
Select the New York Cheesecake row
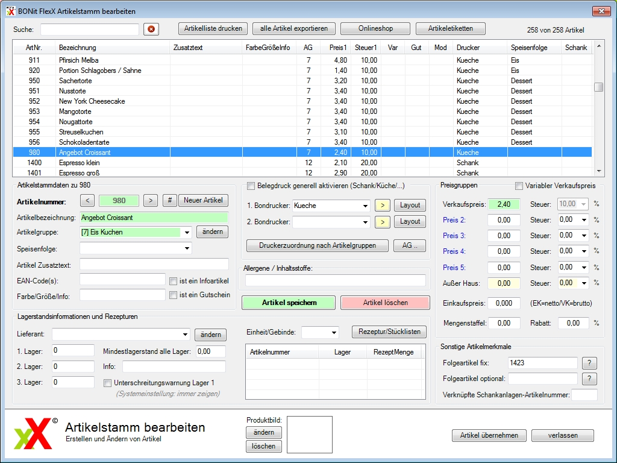point(302,101)
